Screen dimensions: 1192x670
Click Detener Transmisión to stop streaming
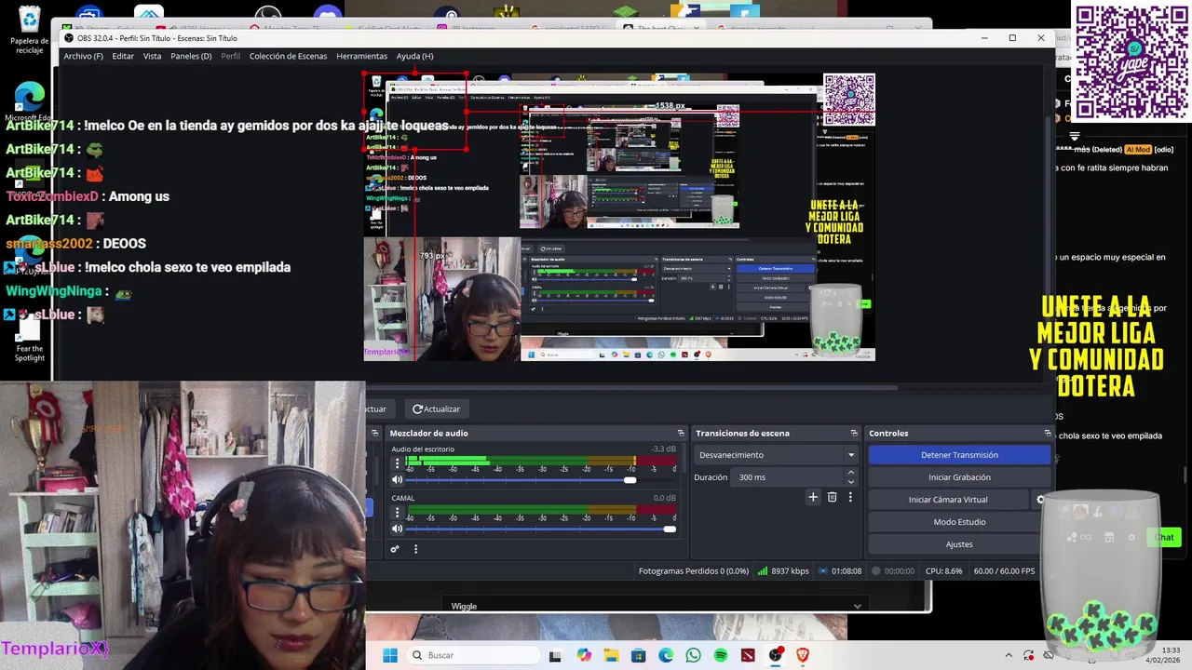[x=959, y=455]
